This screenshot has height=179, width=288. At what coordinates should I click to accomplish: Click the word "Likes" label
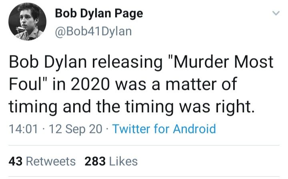(123, 161)
